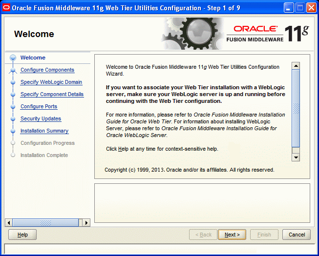Click the empty message pane below the welcome text
This screenshot has width=319, height=256.
coord(202,203)
